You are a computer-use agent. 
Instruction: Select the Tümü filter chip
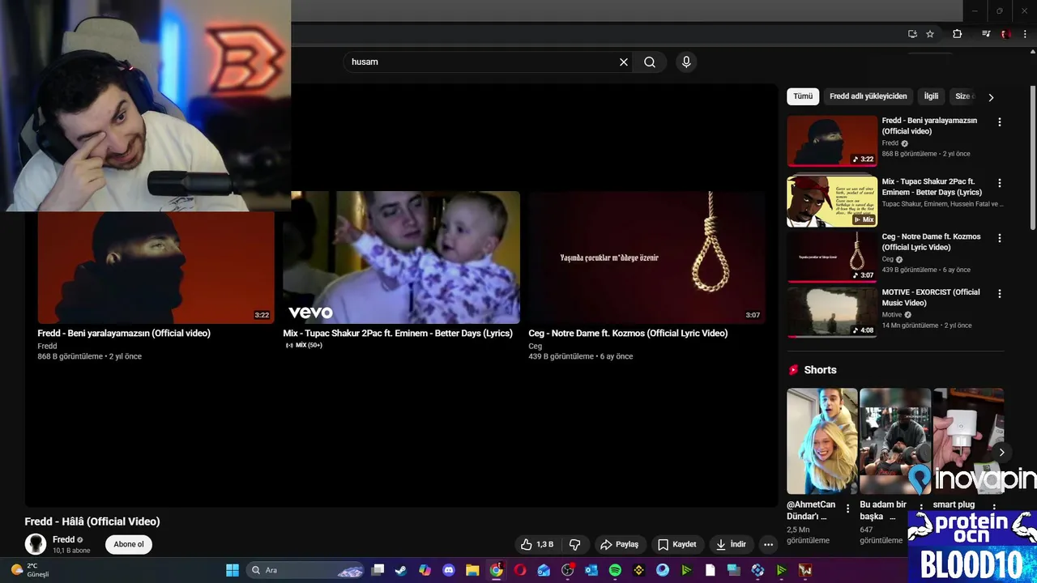(x=803, y=96)
